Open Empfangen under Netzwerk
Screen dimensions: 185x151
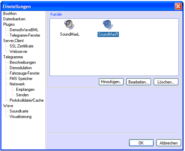click(x=25, y=90)
